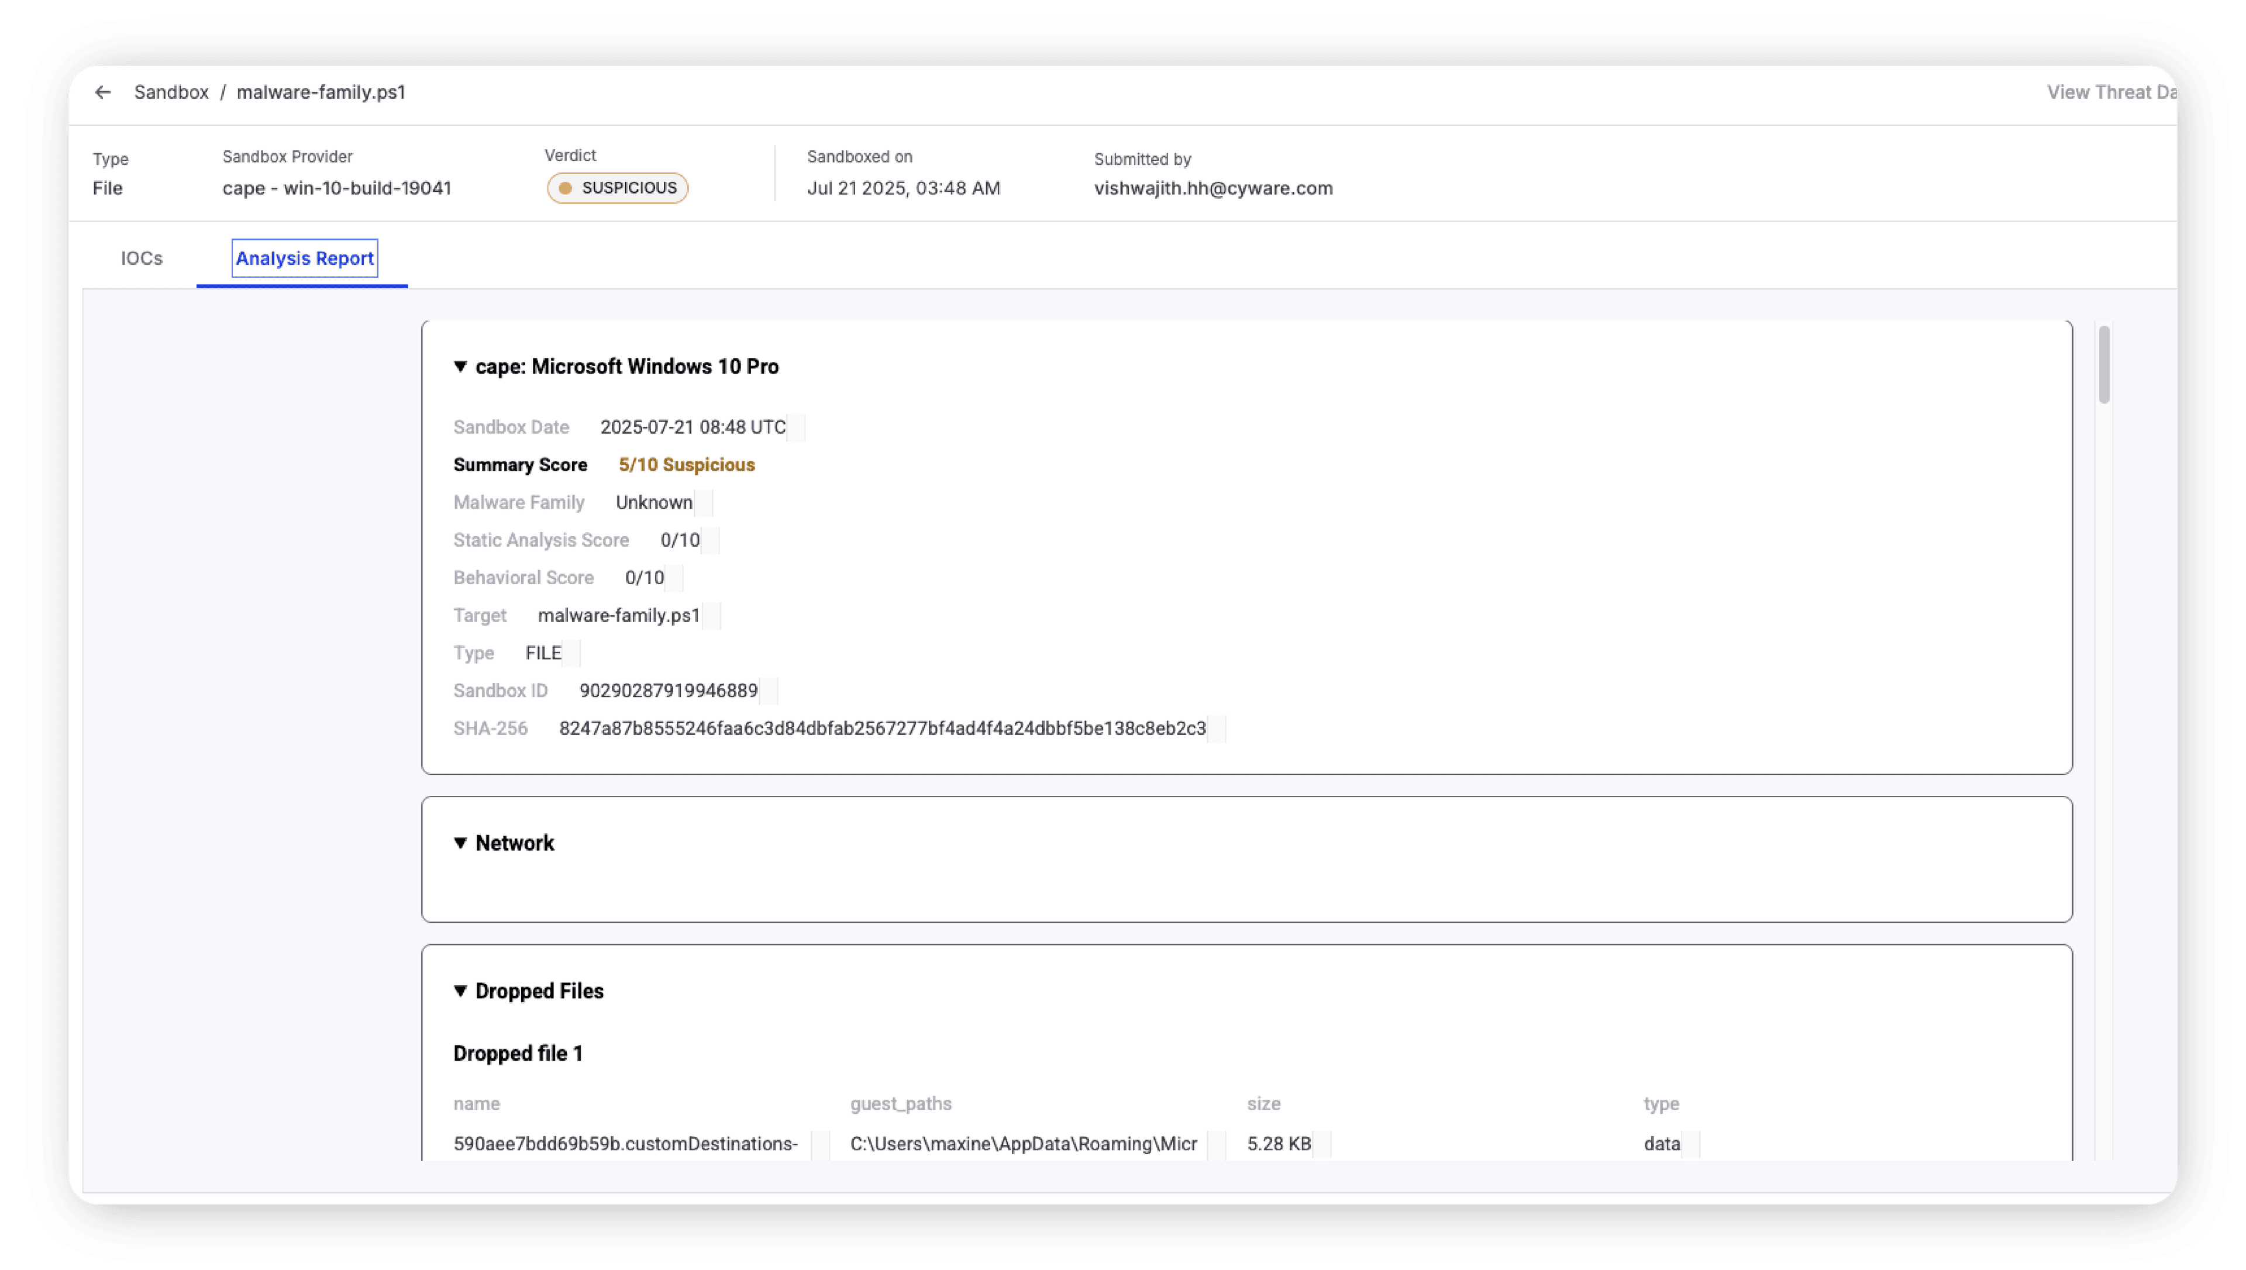Click the small box after Target malware-family.ps1
Screen dimensions: 2246x1270
click(x=712, y=616)
